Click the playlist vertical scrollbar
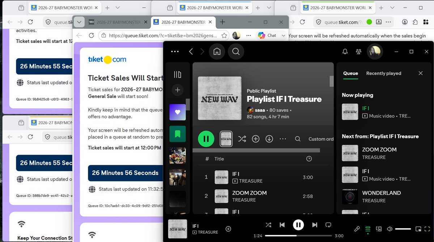 tap(332, 81)
